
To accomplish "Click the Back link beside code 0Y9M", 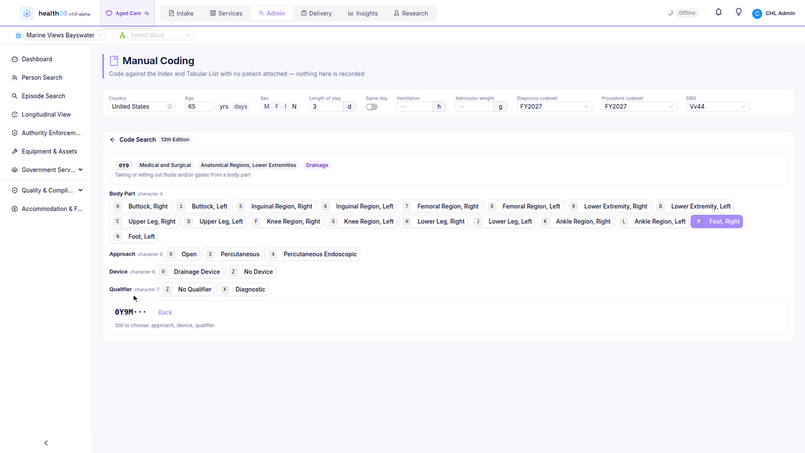I will 165,313.
